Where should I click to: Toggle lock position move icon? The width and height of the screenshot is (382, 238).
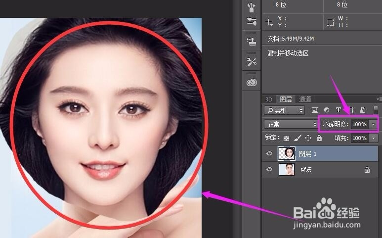(x=308, y=138)
